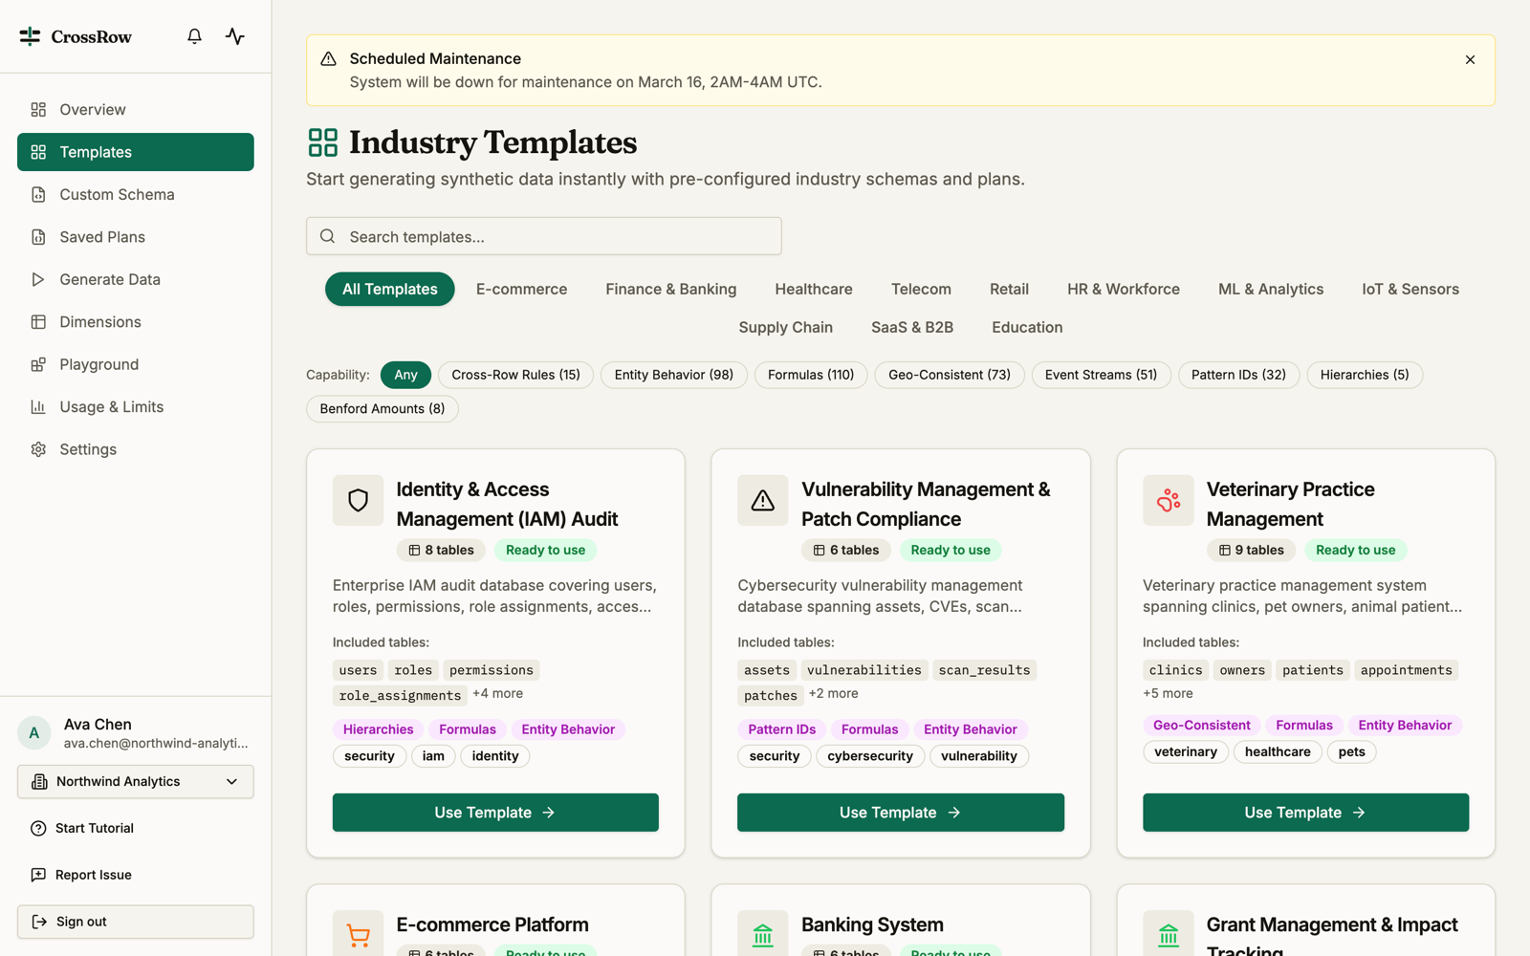Screen dimensions: 1530x956
Task: Click Report Issue link
Action: tap(94, 875)
